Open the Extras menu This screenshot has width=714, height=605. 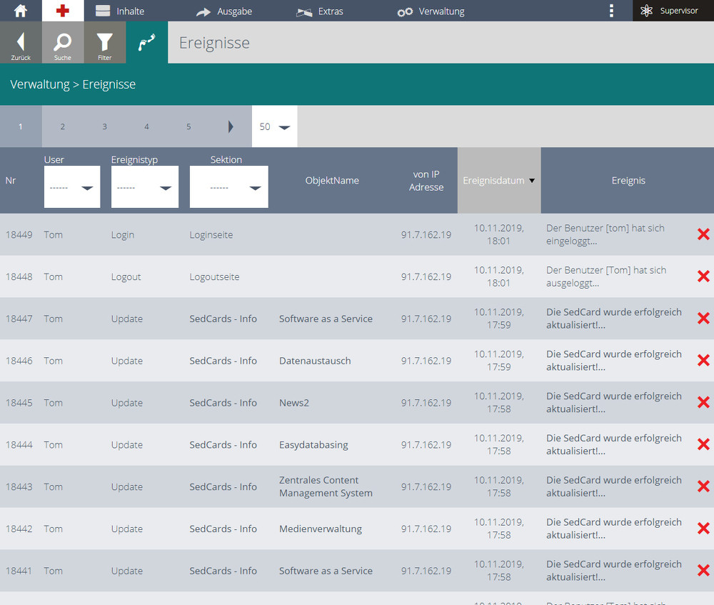point(319,11)
